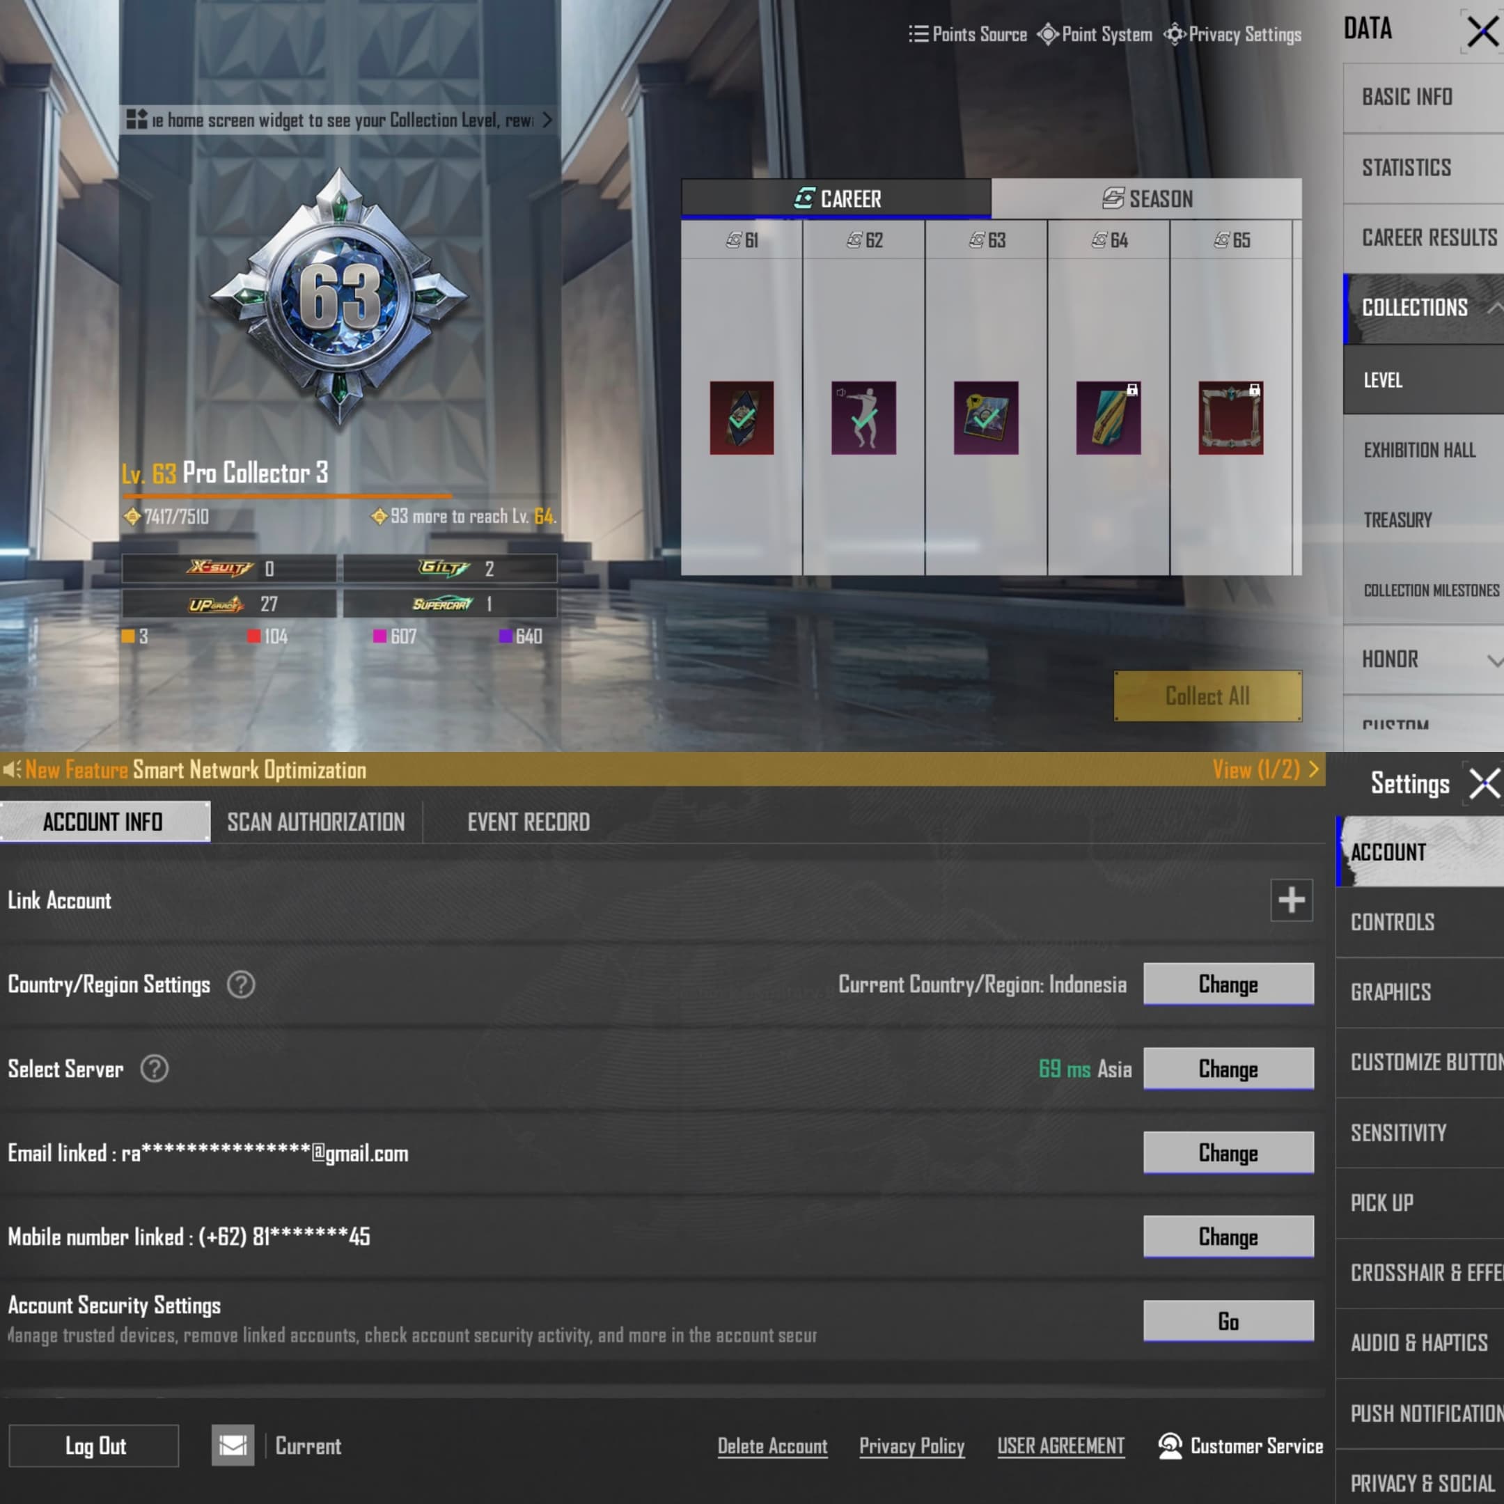1504x1504 pixels.
Task: Click the locked level 64 reward
Action: coord(1108,418)
